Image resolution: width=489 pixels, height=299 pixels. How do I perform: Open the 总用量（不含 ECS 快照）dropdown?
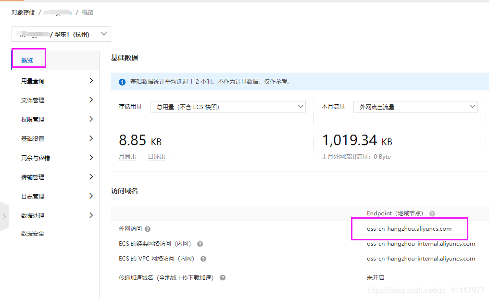click(x=228, y=107)
